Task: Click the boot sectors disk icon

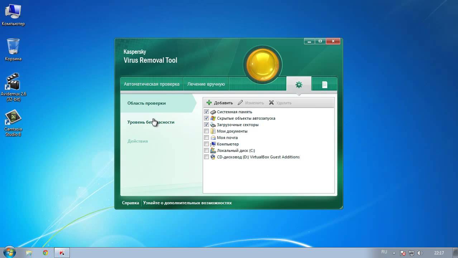Action: click(213, 125)
